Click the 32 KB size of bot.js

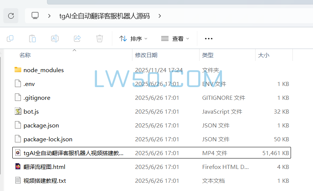(281, 112)
